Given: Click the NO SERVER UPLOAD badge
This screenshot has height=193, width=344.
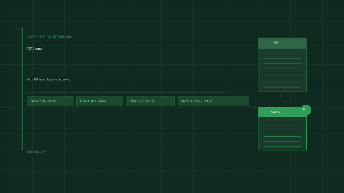Looking at the screenshot, I should tap(50, 101).
